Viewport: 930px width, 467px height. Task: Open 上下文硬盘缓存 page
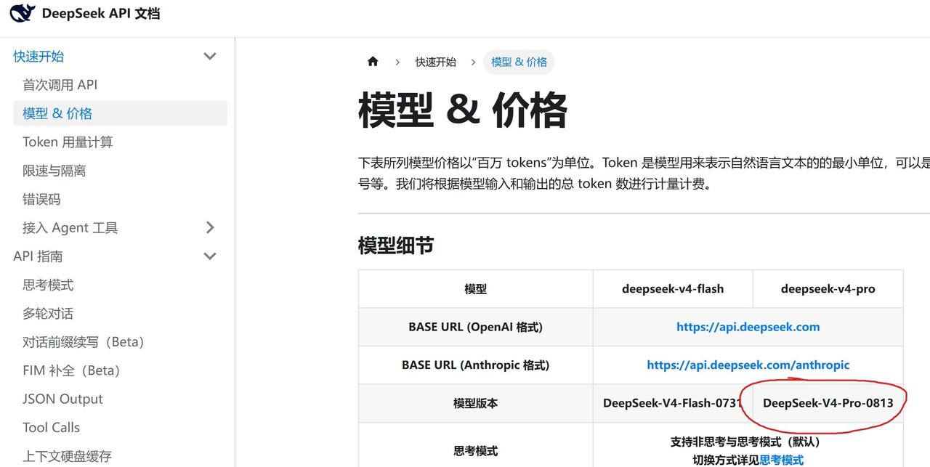(x=67, y=456)
